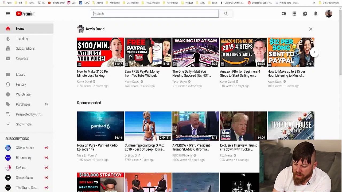Open the Dj Drop G channel link
Image resolution: width=342 pixels, height=192 pixels.
pyautogui.click(x=131, y=155)
